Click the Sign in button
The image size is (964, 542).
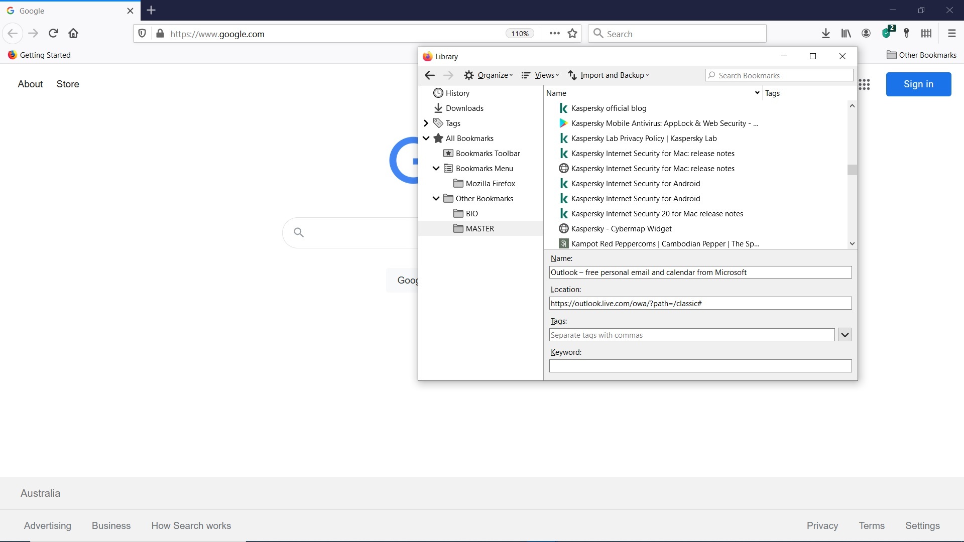pyautogui.click(x=918, y=84)
